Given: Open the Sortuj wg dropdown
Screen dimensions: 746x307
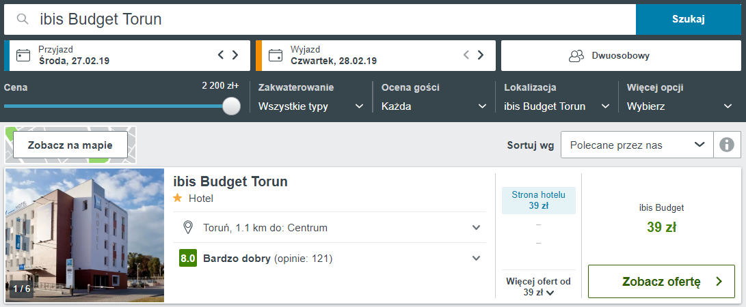Looking at the screenshot, I should click(x=637, y=145).
